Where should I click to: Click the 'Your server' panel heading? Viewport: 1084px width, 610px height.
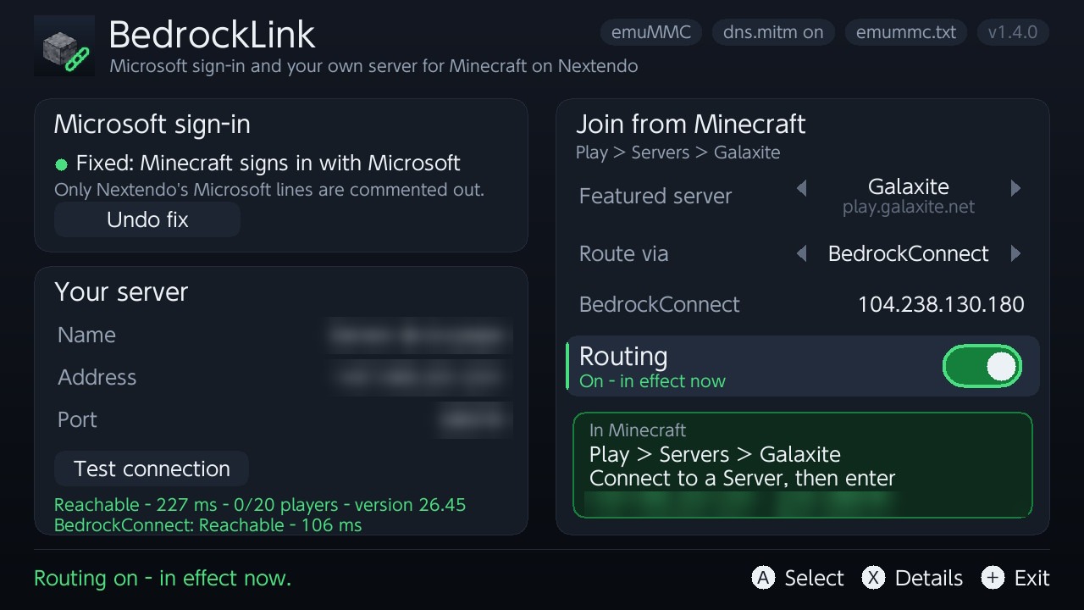121,292
